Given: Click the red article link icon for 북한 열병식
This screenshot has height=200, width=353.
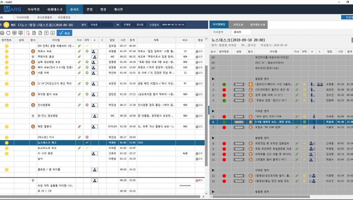Looking at the screenshot, I should coord(79,127).
